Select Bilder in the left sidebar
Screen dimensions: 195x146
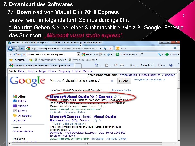pos(20,101)
